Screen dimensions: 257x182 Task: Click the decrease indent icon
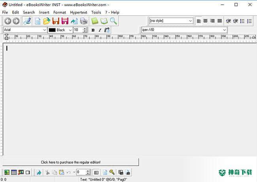point(229,21)
